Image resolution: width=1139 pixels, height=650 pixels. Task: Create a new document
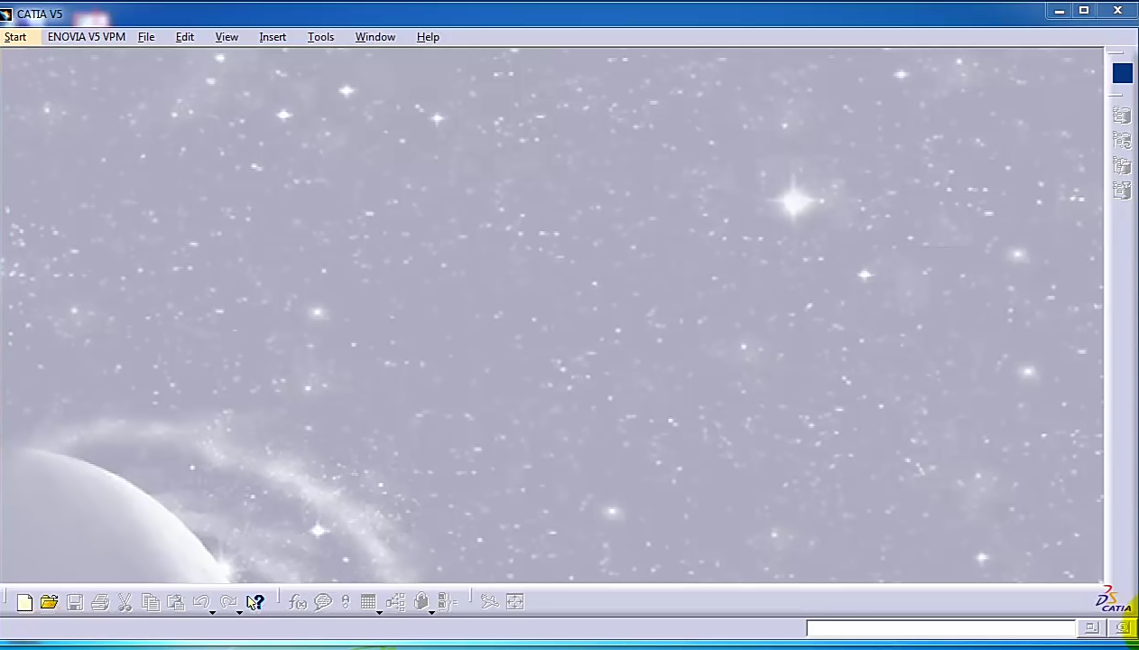(x=24, y=602)
